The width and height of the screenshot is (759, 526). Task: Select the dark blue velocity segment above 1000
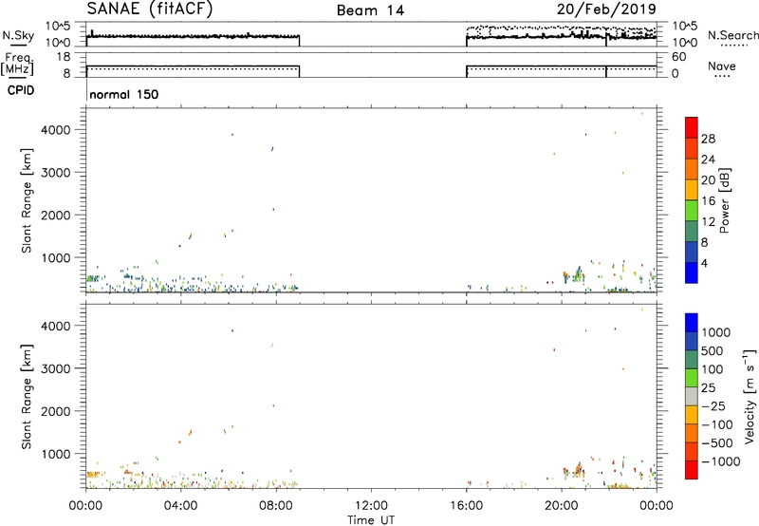tap(692, 323)
